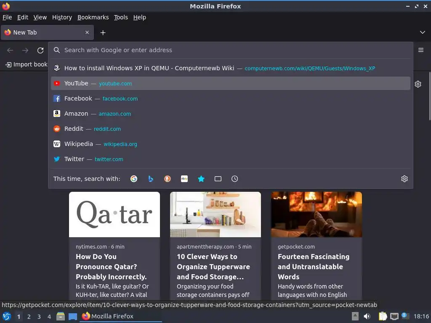Click the update notifier tray icon

405,315
